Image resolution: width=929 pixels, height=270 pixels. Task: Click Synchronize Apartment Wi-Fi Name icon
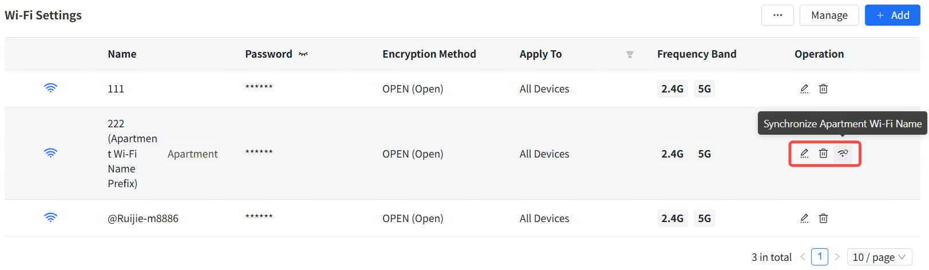[843, 153]
